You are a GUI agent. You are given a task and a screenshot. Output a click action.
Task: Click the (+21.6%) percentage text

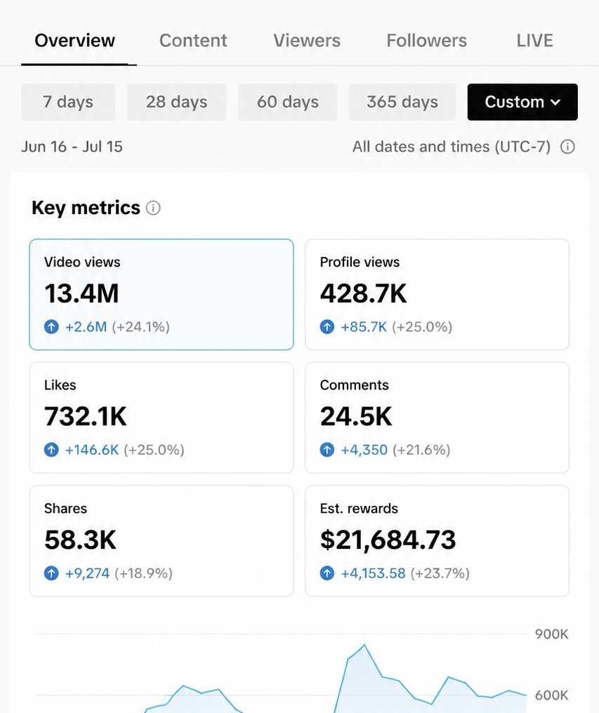pyautogui.click(x=421, y=450)
